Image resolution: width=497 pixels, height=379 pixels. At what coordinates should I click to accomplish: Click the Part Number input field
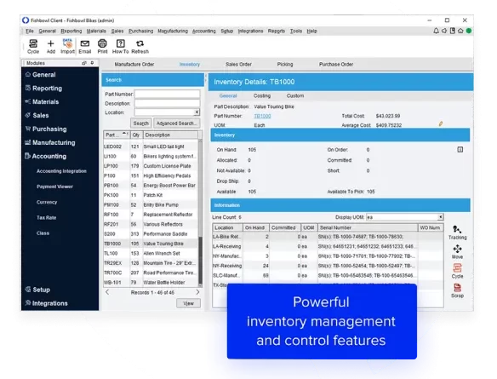[x=168, y=94]
